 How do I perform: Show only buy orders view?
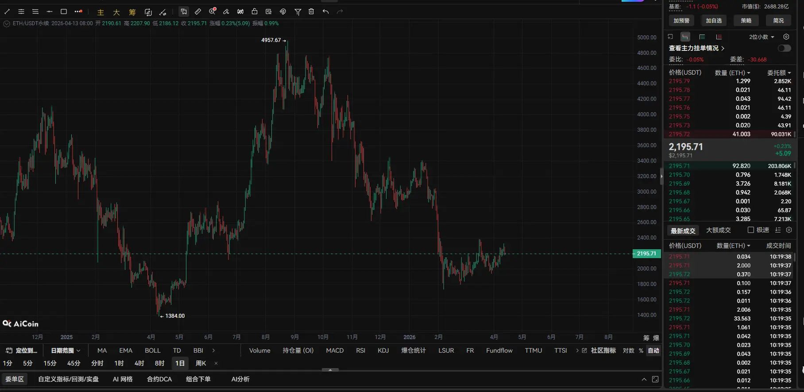pos(702,37)
